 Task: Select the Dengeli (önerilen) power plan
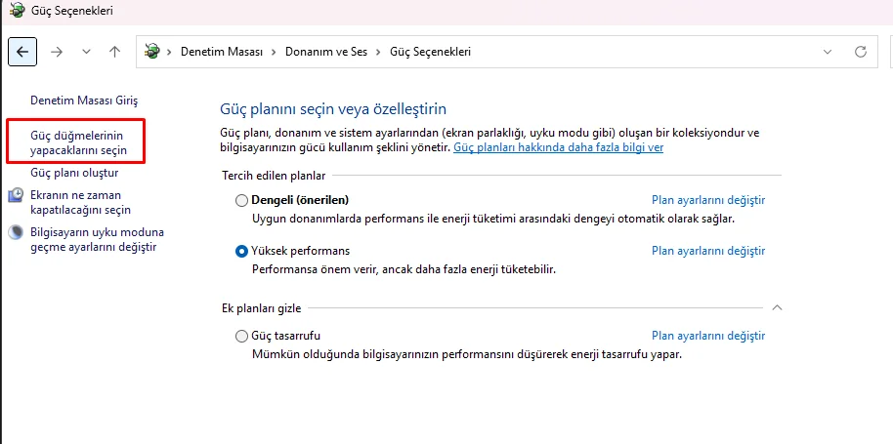tap(242, 201)
